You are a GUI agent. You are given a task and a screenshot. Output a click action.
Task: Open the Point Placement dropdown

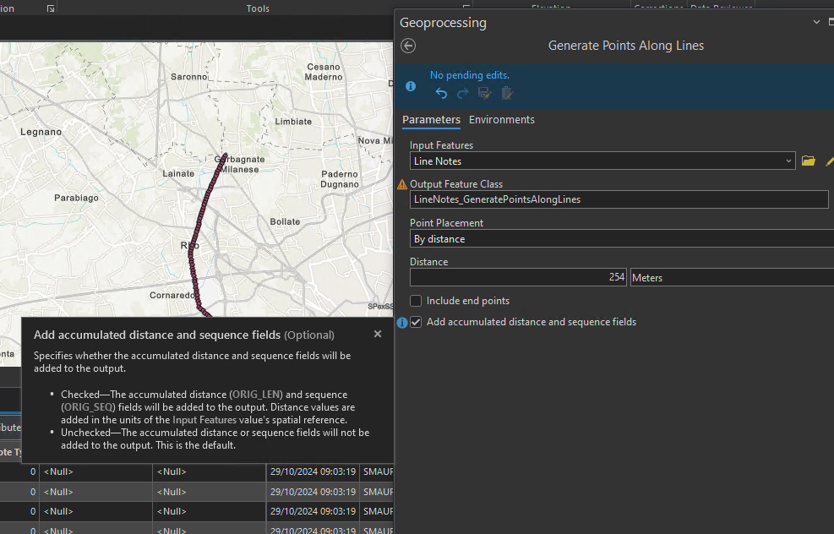coord(621,239)
